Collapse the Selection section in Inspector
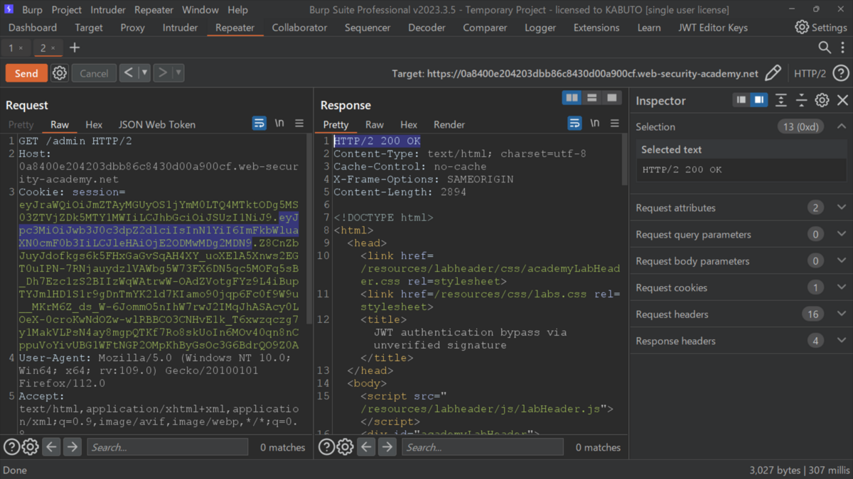This screenshot has height=479, width=853. (842, 126)
